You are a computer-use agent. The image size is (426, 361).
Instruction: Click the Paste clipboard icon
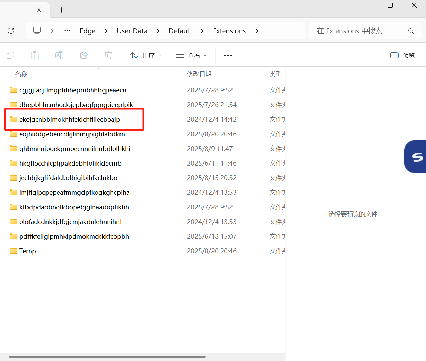tap(35, 55)
